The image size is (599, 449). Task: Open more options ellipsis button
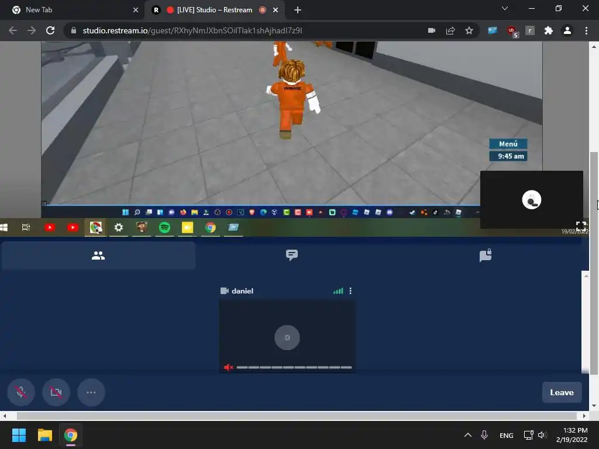(91, 392)
